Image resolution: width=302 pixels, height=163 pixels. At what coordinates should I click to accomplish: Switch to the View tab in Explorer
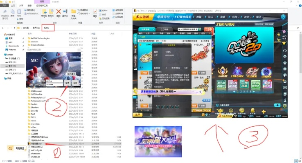[x=29, y=6]
